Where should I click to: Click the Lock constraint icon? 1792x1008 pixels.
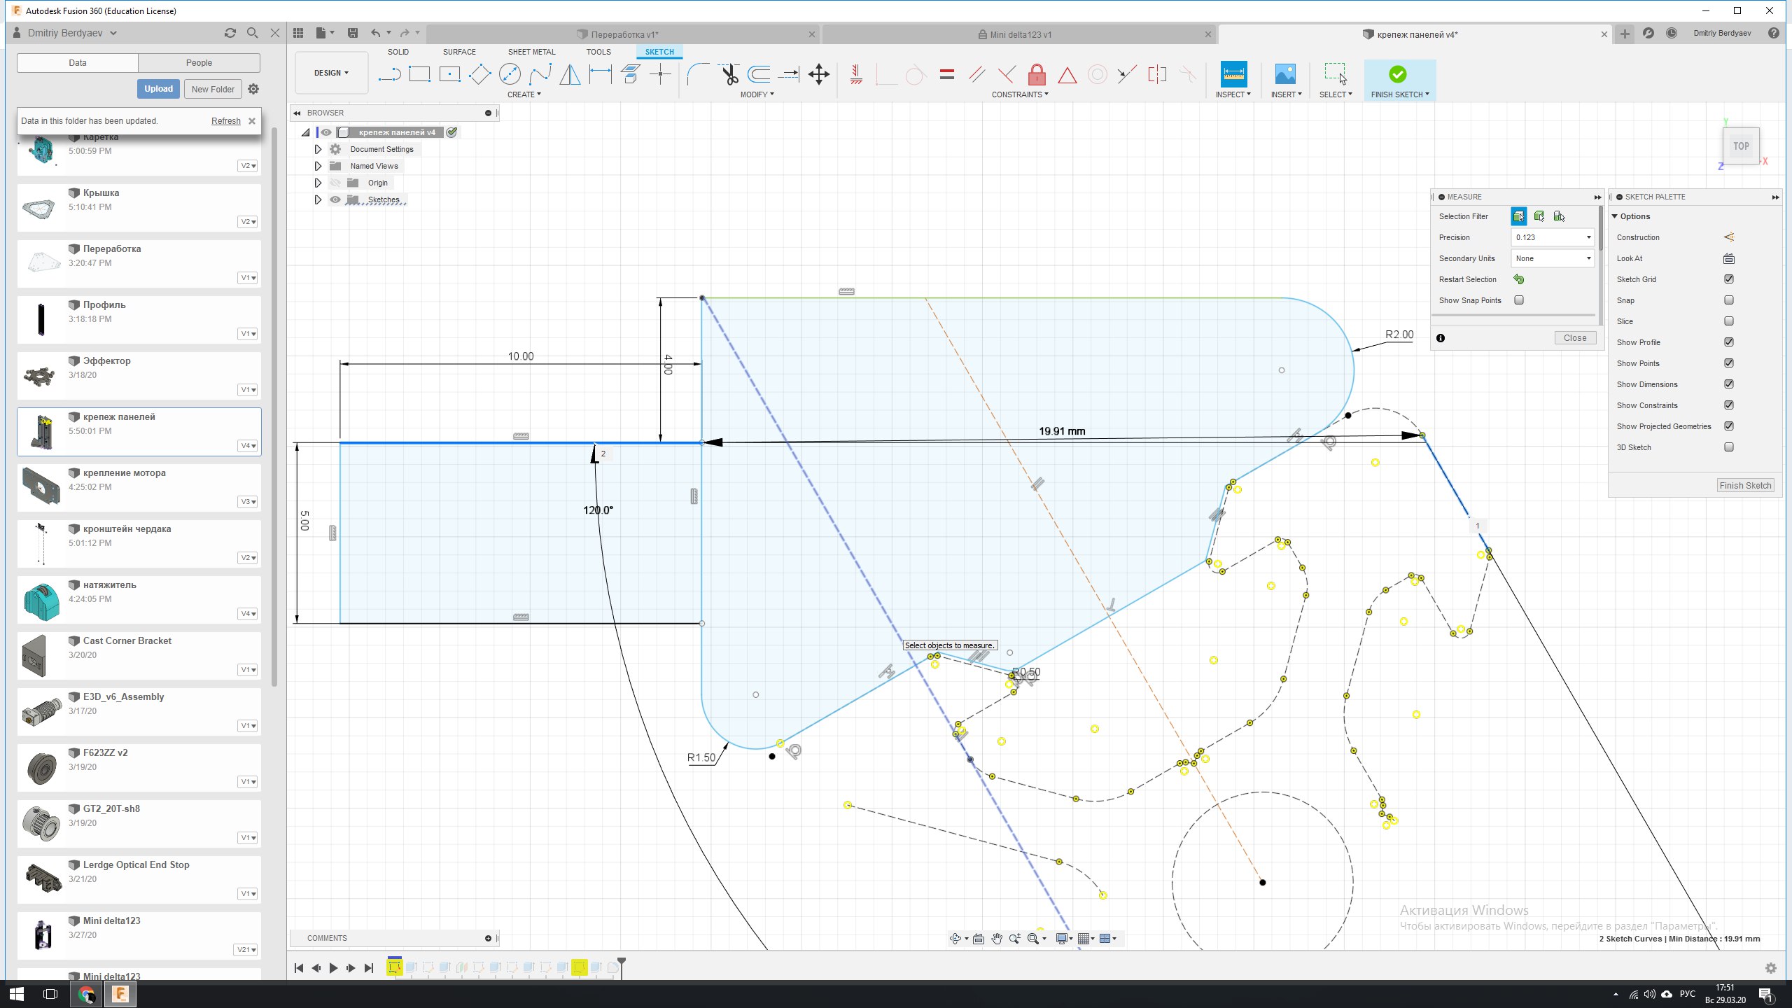(x=1037, y=74)
